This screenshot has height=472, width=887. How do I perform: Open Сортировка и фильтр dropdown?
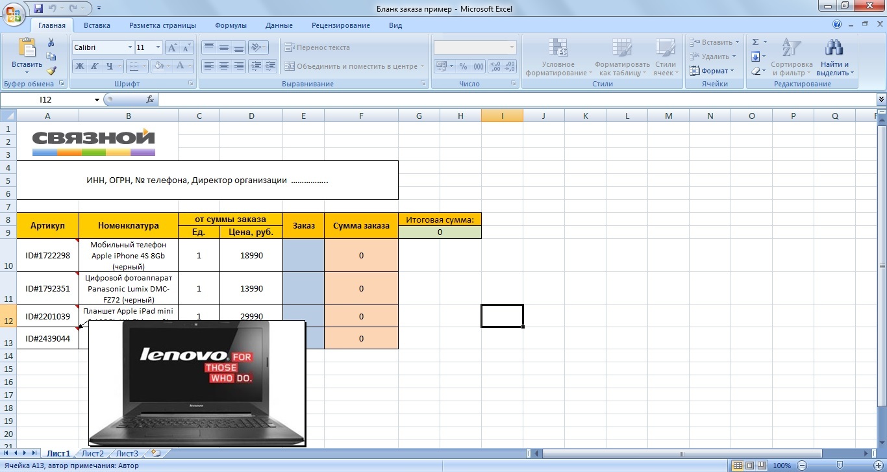792,57
